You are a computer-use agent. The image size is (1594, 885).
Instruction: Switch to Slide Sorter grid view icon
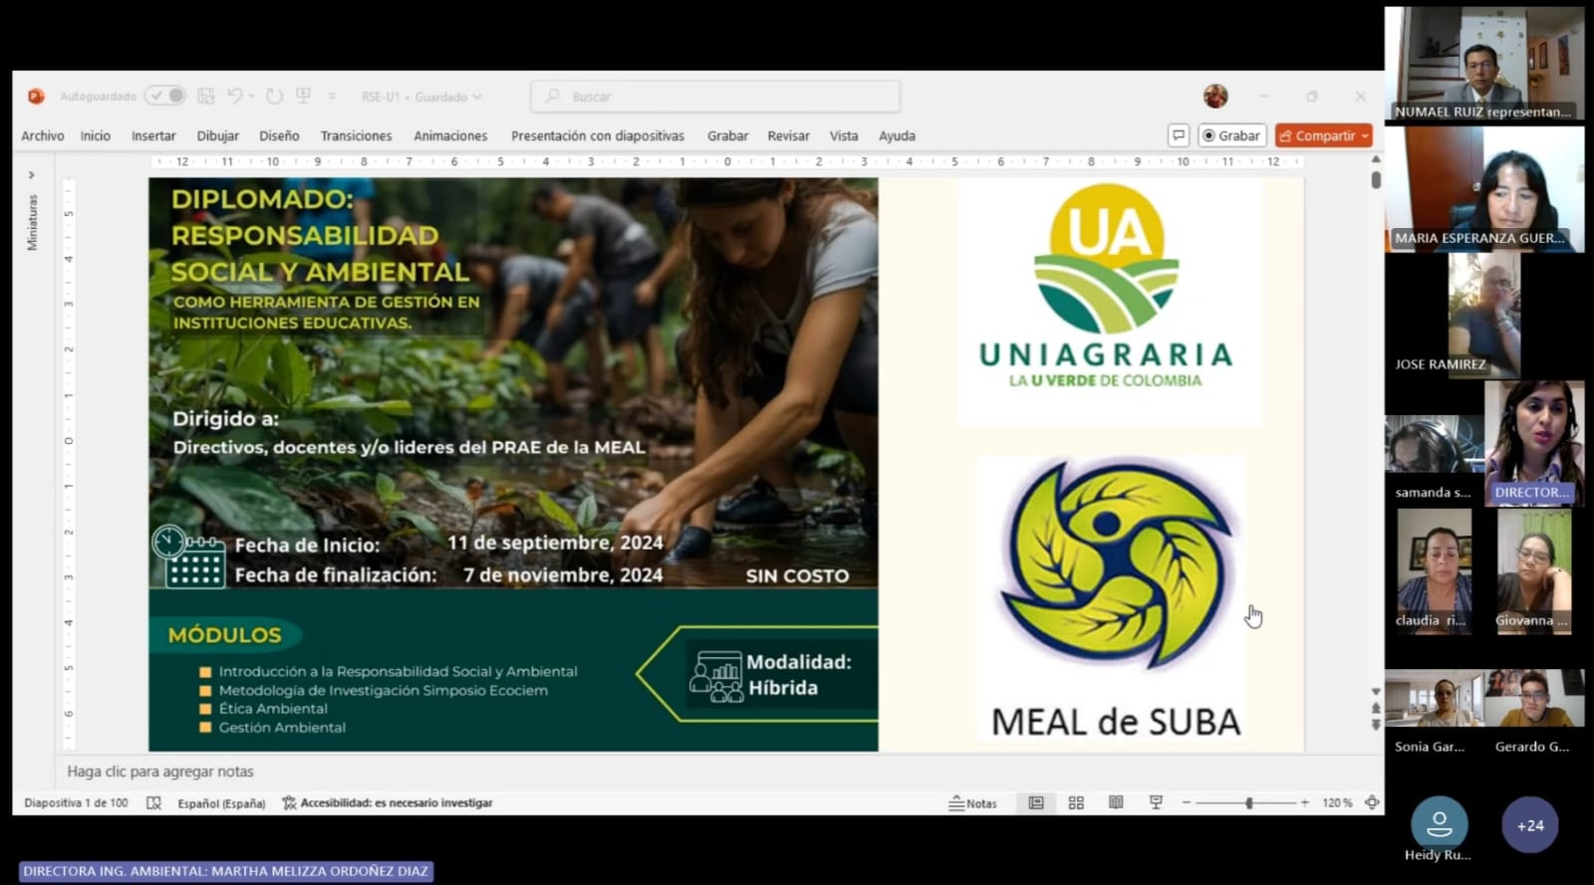(1076, 803)
